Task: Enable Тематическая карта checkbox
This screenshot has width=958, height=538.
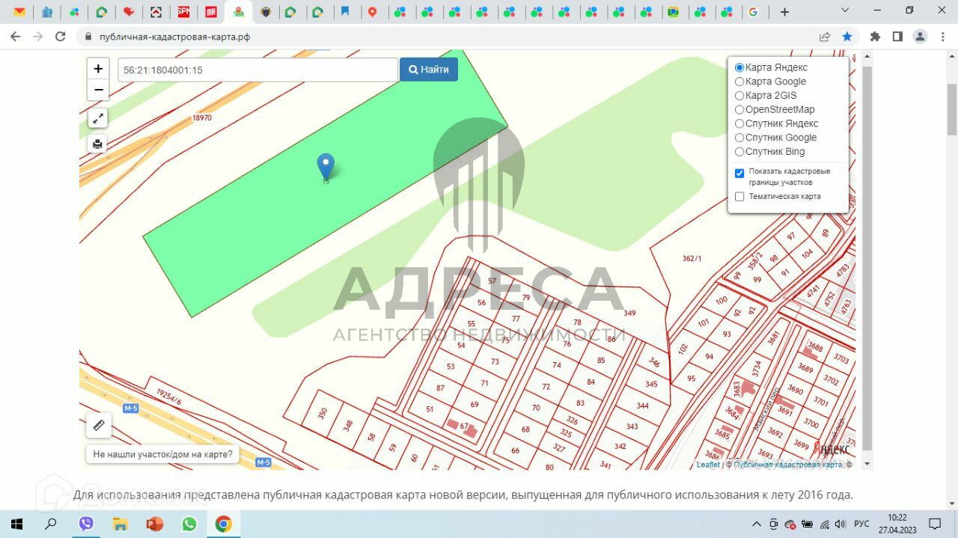Action: click(739, 197)
